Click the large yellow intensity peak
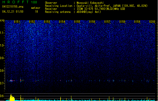This screenshot has height=101, width=158. pos(12,97)
